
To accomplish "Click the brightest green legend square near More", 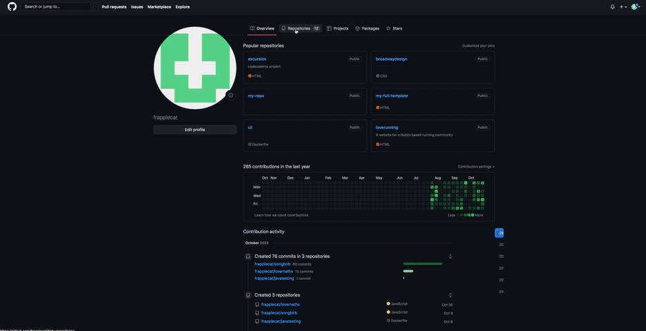I will (472, 215).
